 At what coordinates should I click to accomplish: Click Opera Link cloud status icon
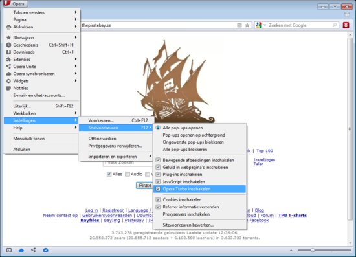[21, 250]
